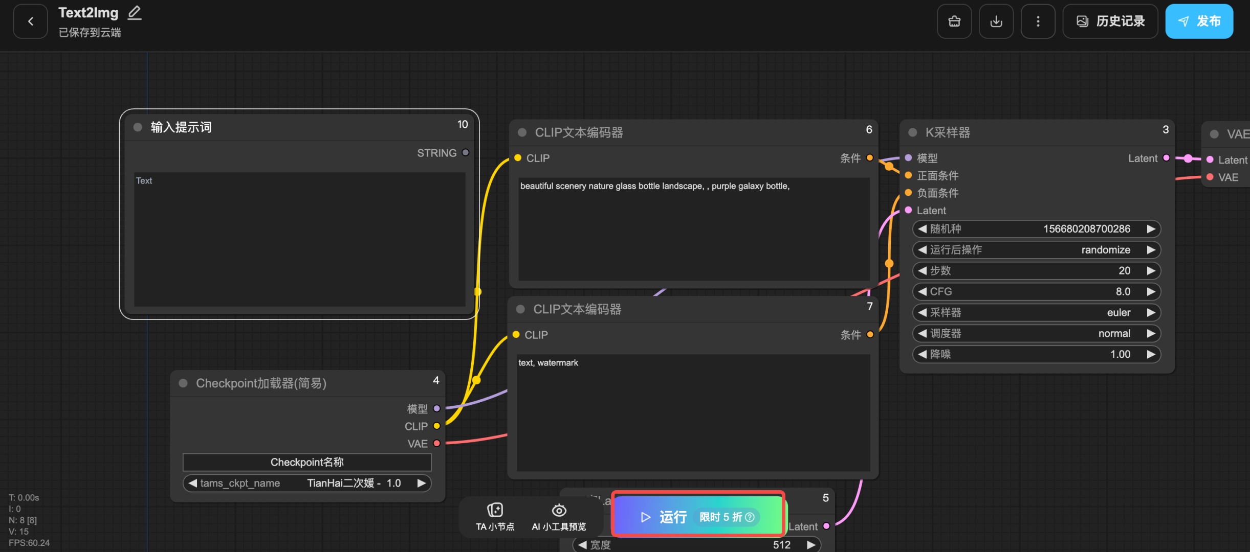Collapse the Checkpoint加载器(简易) node
The width and height of the screenshot is (1250, 552).
[183, 383]
